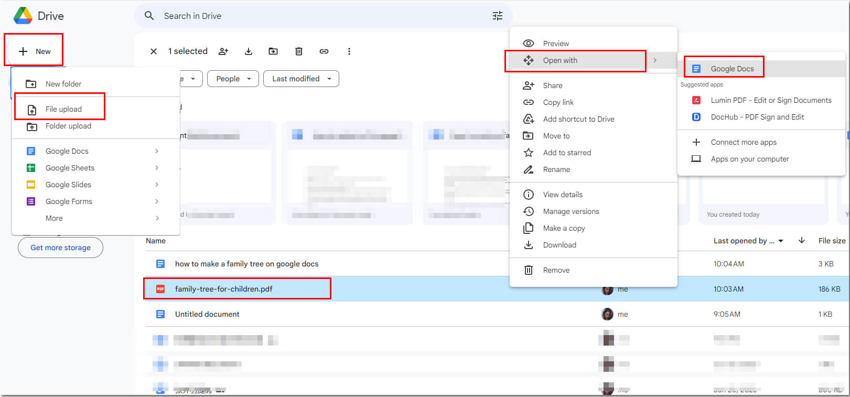The width and height of the screenshot is (850, 397).
Task: Click Apps on your computer
Action: (761, 159)
